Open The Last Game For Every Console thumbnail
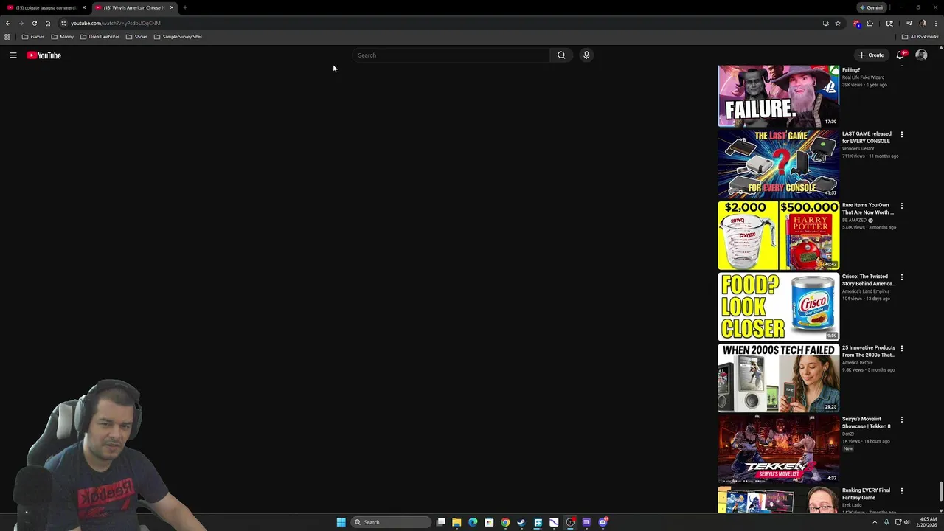 tap(778, 164)
